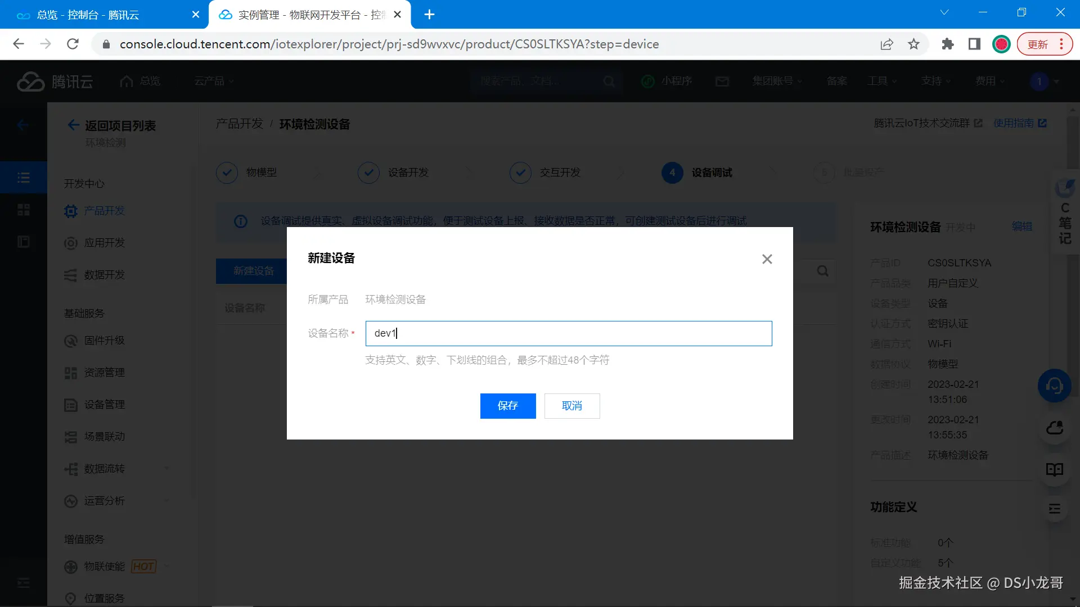
Task: Click the share page icon in address bar
Action: 886,44
